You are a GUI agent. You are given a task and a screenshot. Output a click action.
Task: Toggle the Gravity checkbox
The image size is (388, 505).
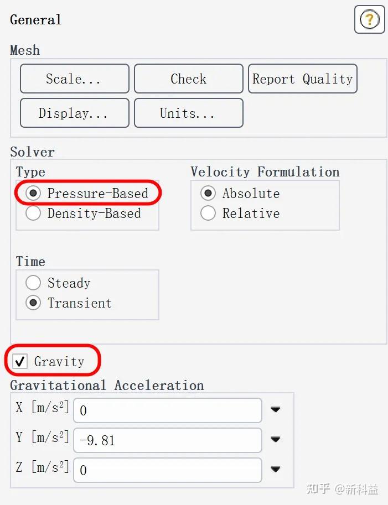(x=20, y=362)
